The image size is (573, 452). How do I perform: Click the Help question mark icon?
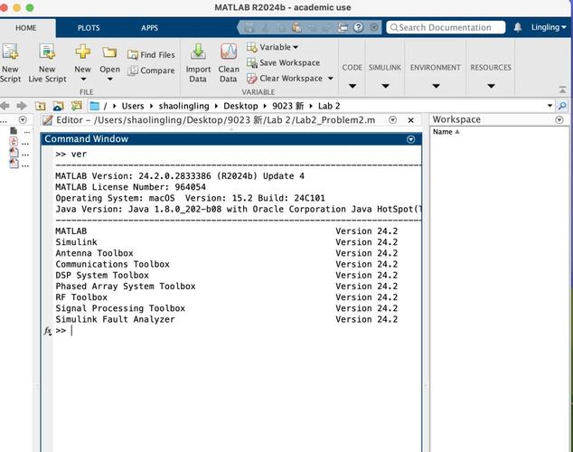(359, 27)
